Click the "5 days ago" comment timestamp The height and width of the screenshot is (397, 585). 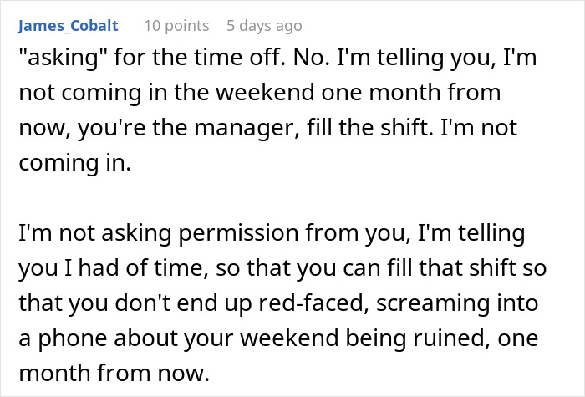264,26
